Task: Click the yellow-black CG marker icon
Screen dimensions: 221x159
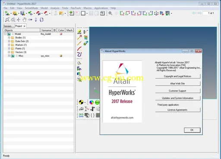Action: 81,102
